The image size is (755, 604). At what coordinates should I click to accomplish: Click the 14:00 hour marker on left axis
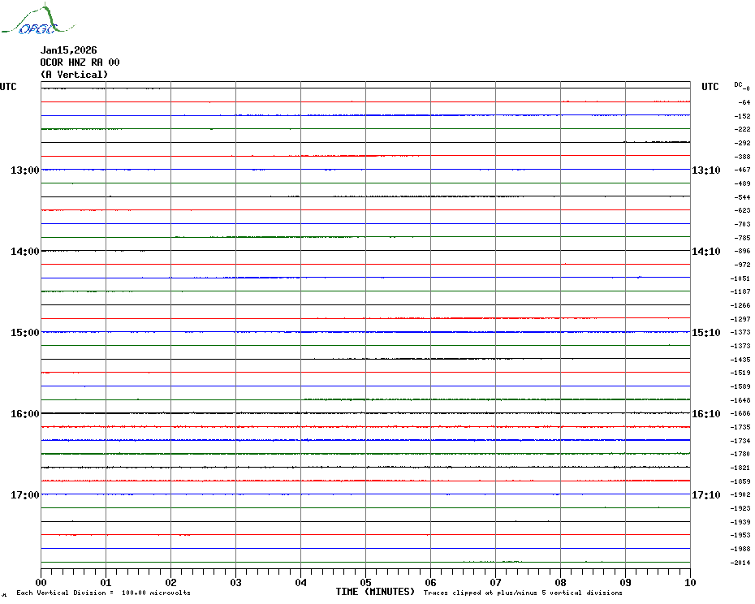tap(24, 251)
